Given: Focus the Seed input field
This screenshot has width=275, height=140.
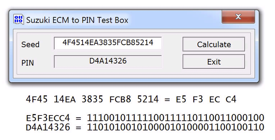Looking at the screenshot, I should (108, 43).
